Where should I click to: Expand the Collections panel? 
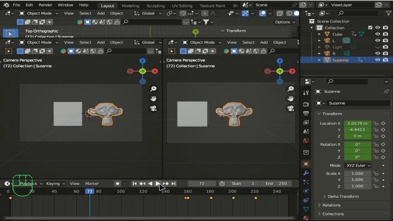coord(333,214)
